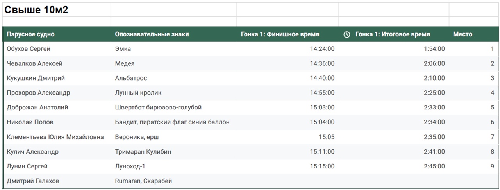Select the 'Гонка 1: Финишное время' header
500x190 pixels.
pos(280,34)
